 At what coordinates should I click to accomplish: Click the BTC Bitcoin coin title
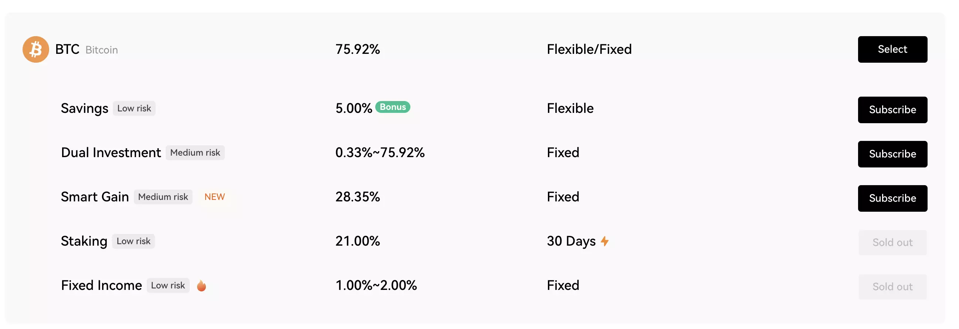87,49
